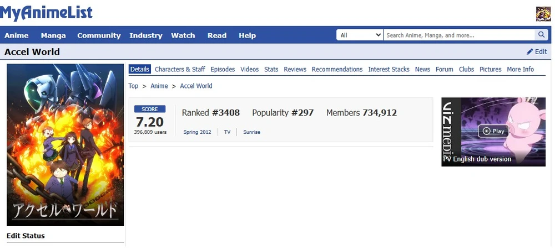Play the PV English dub video
The width and height of the screenshot is (555, 250).
(493, 131)
